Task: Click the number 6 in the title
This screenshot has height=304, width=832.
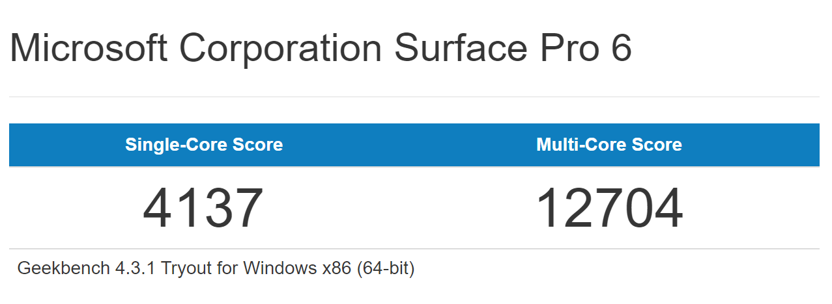Action: 621,47
